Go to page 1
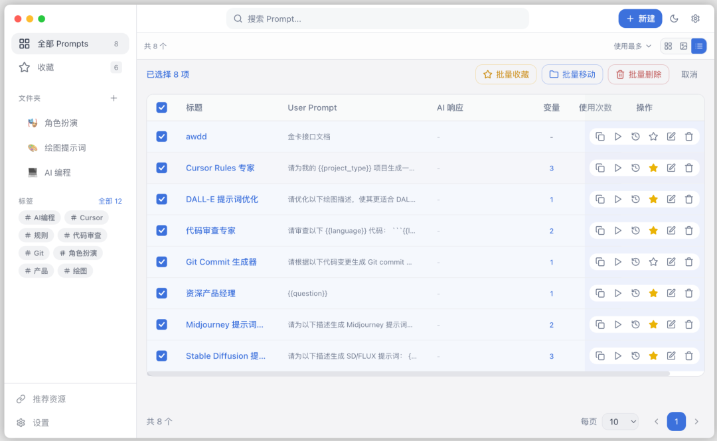The width and height of the screenshot is (717, 441). 677,421
